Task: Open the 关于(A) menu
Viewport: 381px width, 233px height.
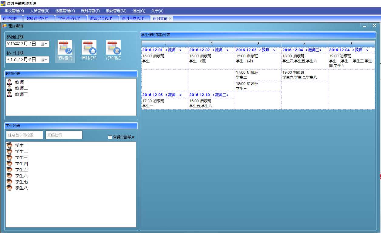Action: click(x=157, y=11)
